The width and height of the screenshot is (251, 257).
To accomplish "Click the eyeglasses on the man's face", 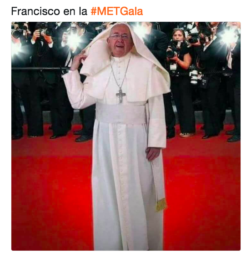I will (x=119, y=36).
